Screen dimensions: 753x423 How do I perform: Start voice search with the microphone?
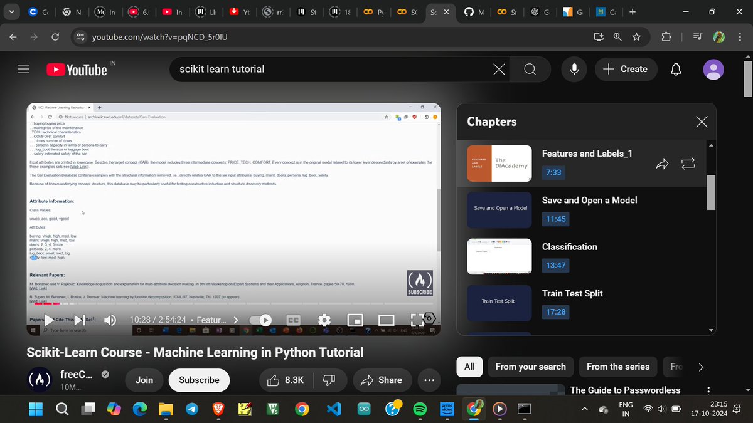pyautogui.click(x=574, y=70)
